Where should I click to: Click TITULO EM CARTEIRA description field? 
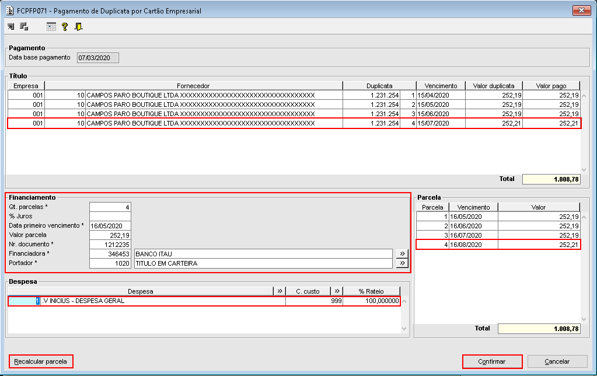(263, 263)
